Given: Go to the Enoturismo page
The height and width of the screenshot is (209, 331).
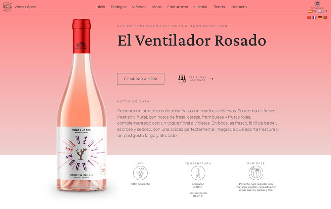Looking at the screenshot, I should [177, 7].
